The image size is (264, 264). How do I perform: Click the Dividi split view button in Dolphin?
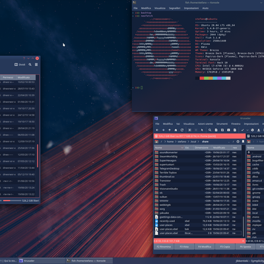click(x=20, y=65)
